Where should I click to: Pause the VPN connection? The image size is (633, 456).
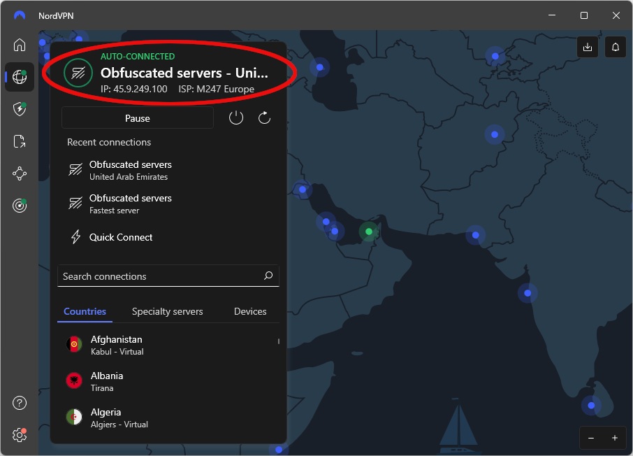pos(138,118)
